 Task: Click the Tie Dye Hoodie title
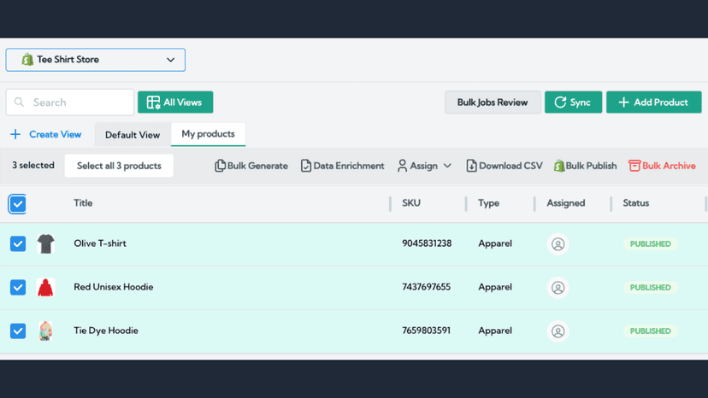(106, 331)
